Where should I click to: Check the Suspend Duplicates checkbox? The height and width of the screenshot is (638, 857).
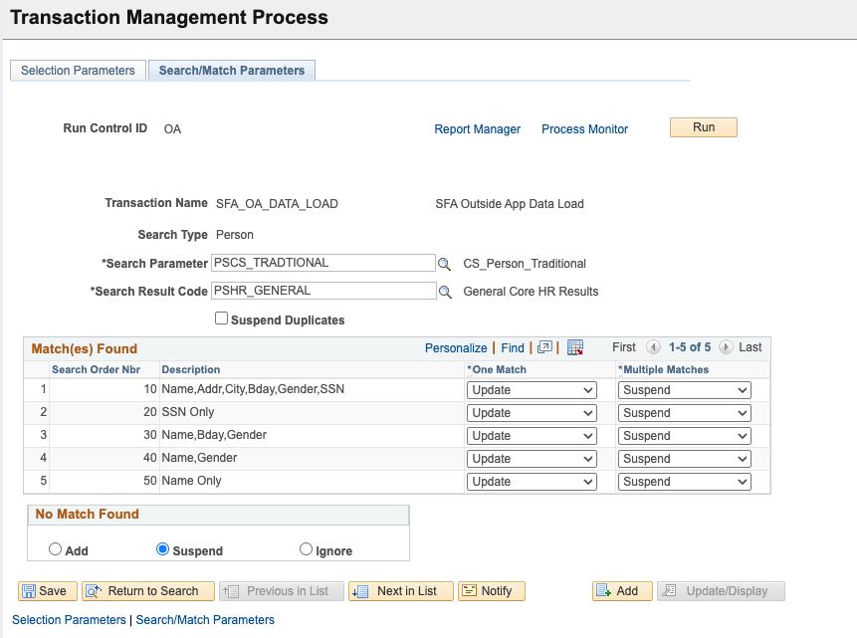[221, 319]
